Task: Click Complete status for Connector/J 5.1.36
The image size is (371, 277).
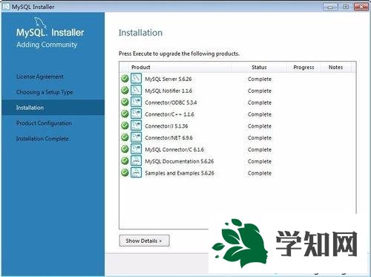Action: [260, 126]
